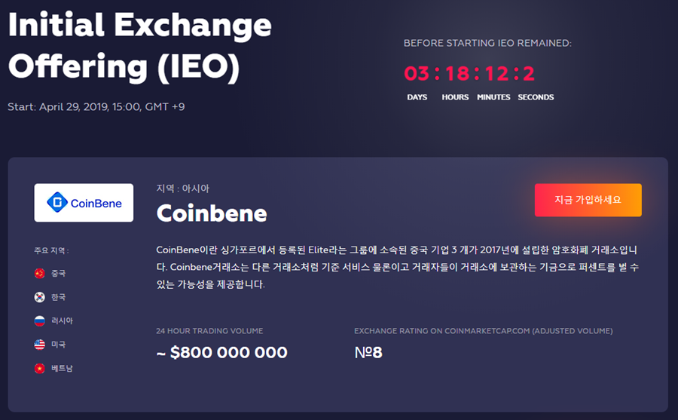
Task: Click the United States flag icon
Action: [x=40, y=345]
